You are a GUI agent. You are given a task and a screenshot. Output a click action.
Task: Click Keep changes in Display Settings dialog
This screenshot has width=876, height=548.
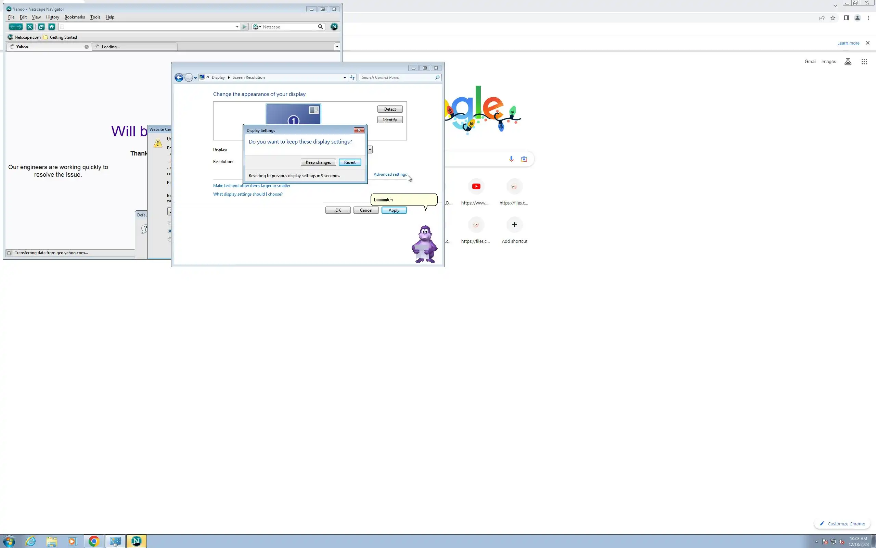coord(318,162)
